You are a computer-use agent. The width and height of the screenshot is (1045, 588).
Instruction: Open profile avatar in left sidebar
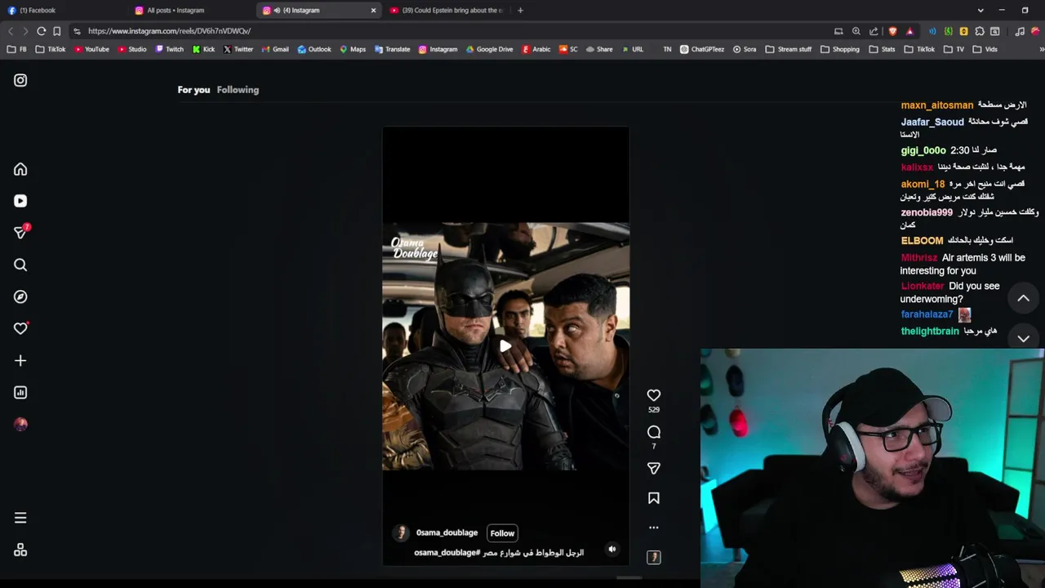[20, 424]
